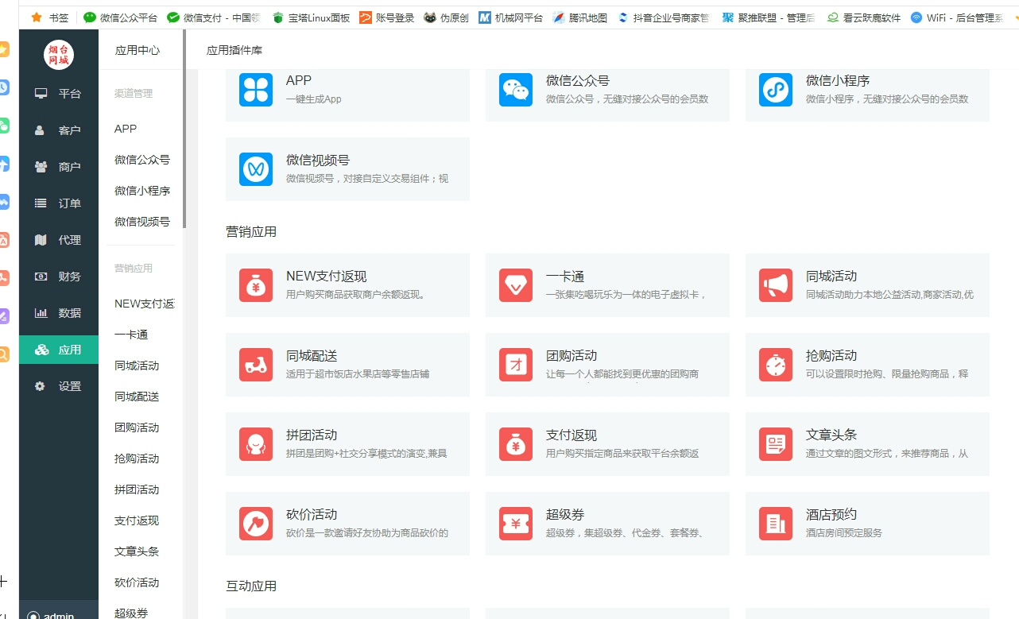The height and width of the screenshot is (619, 1019).
Task: Click the 客户 person icon in sidebar
Action: pos(40,130)
